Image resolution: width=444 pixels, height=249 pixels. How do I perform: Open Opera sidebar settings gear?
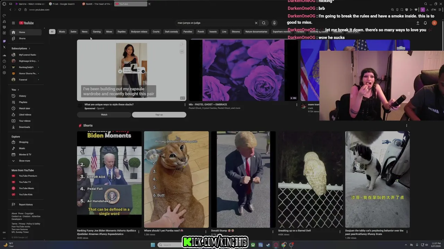(4, 73)
